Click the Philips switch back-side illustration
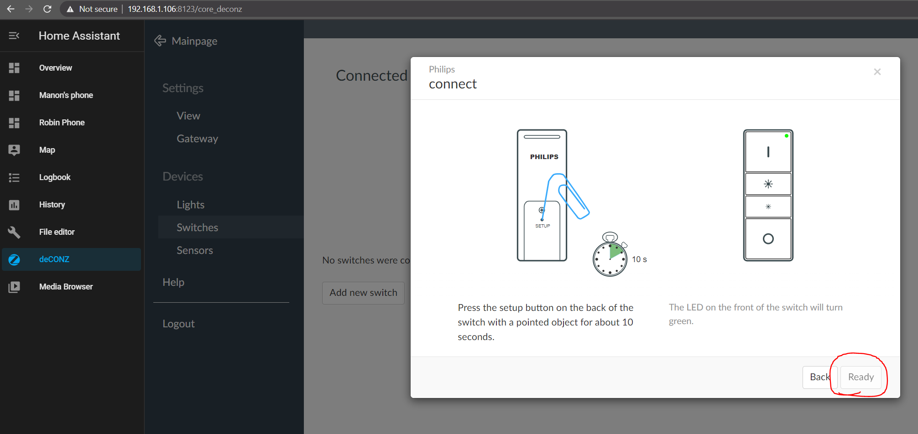918x434 pixels. (x=542, y=195)
